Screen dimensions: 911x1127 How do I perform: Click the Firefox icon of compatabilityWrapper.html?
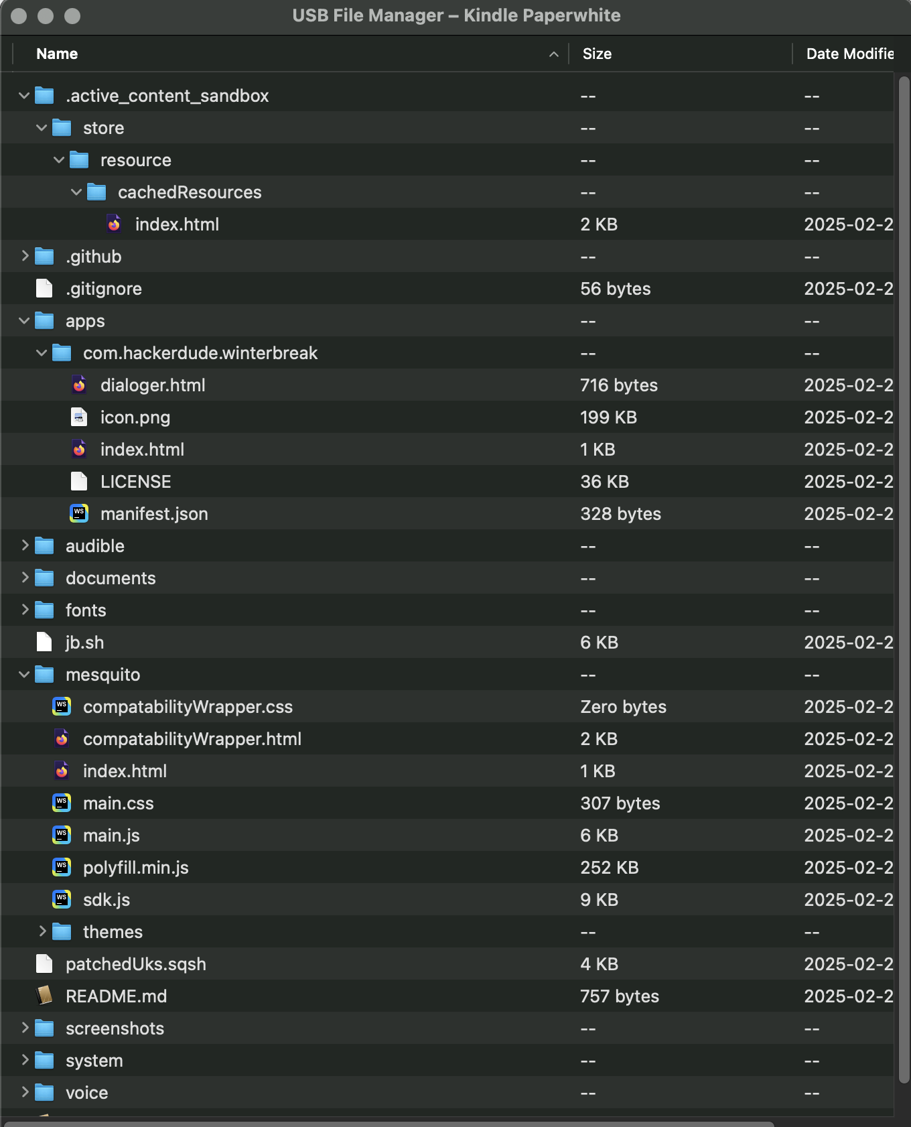coord(62,739)
